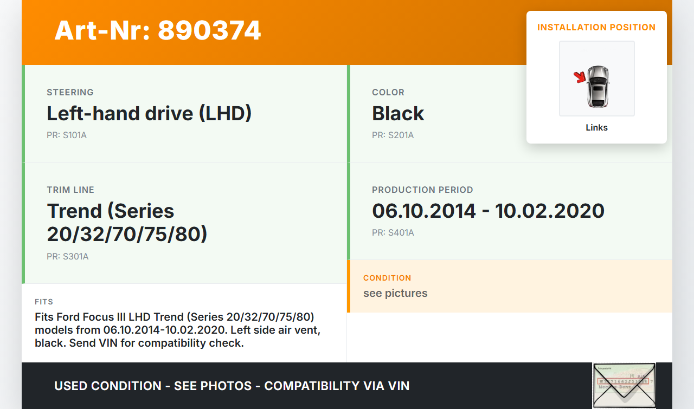694x409 pixels.
Task: Click the car installation position image
Action: tap(596, 79)
